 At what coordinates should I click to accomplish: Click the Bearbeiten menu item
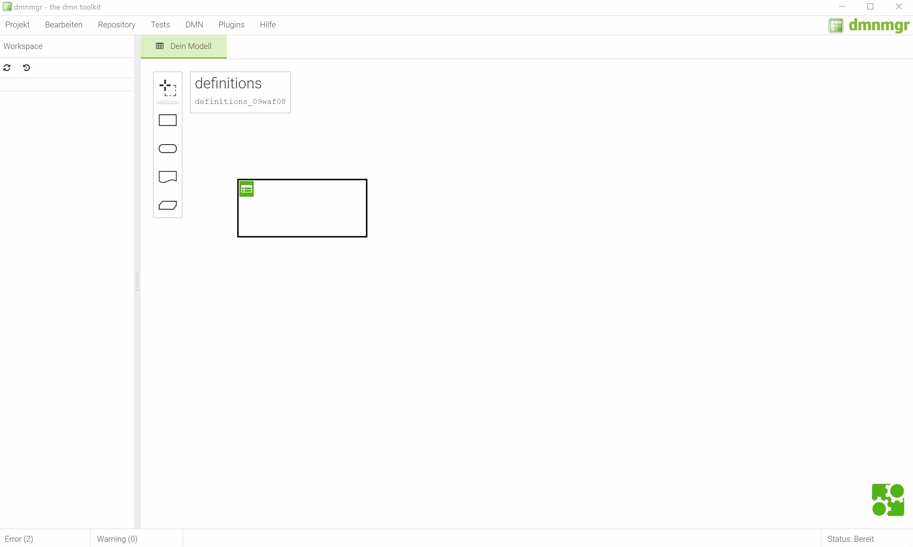click(x=64, y=24)
